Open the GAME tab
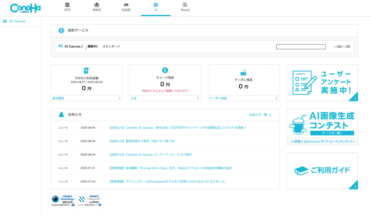This screenshot has height=216, width=370. click(126, 7)
